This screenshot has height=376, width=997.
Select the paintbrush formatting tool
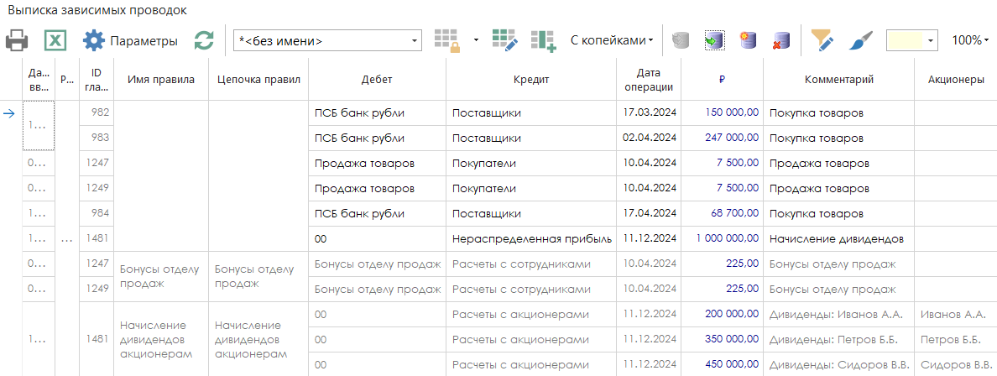[860, 40]
